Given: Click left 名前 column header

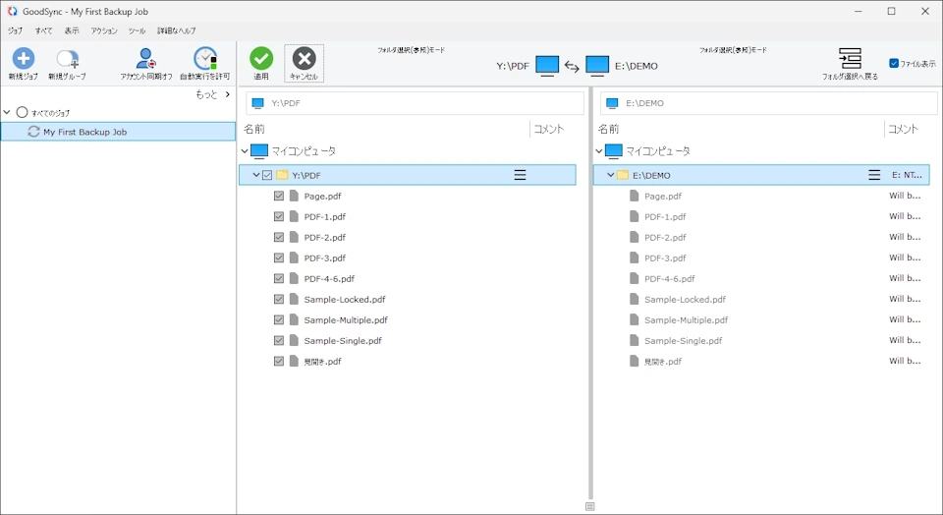Looking at the screenshot, I should click(x=254, y=129).
